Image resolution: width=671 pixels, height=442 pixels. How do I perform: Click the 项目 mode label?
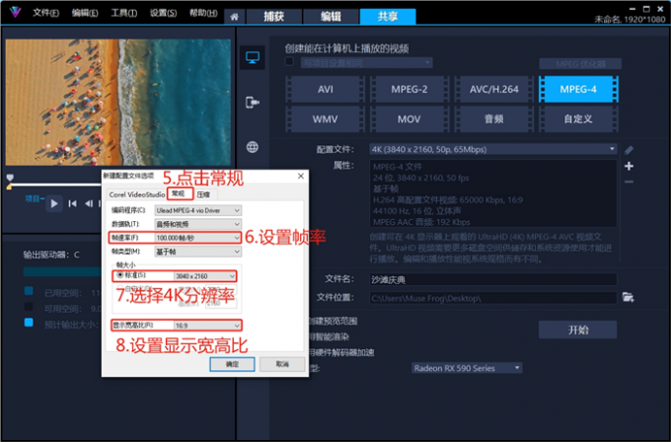(x=33, y=198)
